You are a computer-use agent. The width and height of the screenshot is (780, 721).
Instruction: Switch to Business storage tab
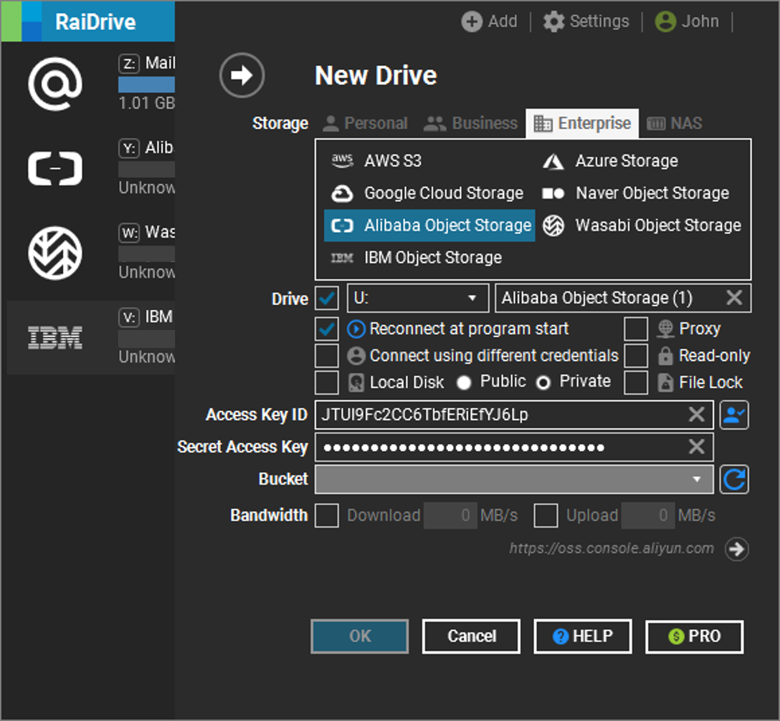coord(470,123)
